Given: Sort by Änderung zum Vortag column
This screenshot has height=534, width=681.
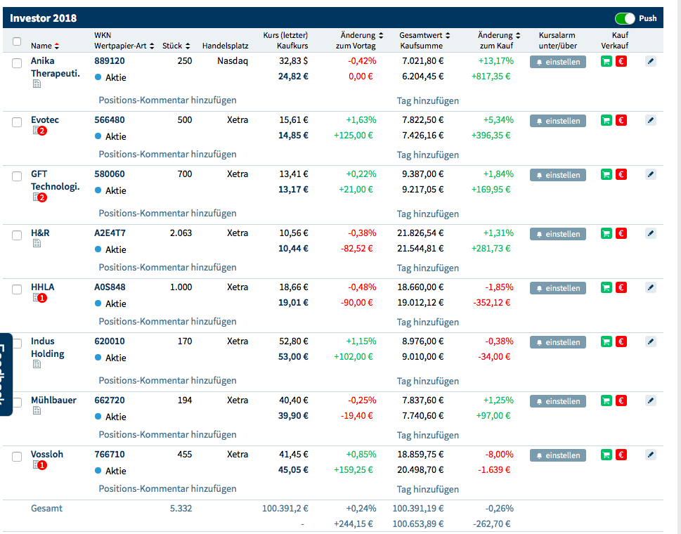Looking at the screenshot, I should click(381, 36).
